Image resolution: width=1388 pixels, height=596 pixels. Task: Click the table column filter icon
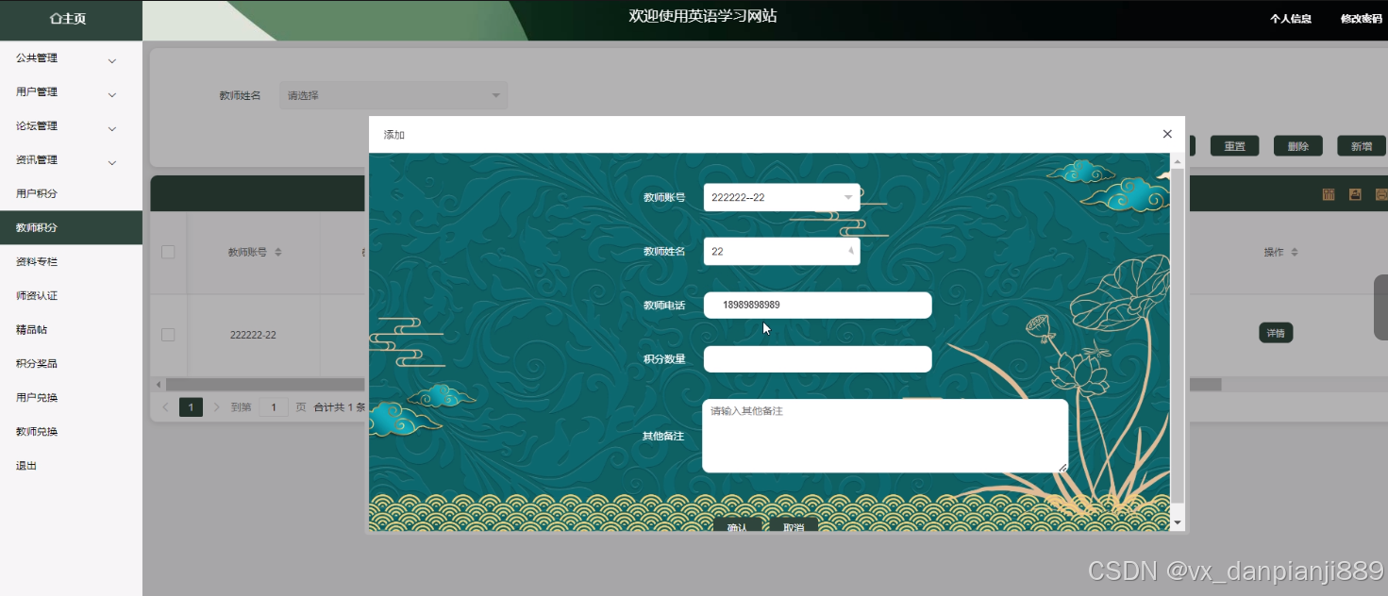[x=1329, y=194]
